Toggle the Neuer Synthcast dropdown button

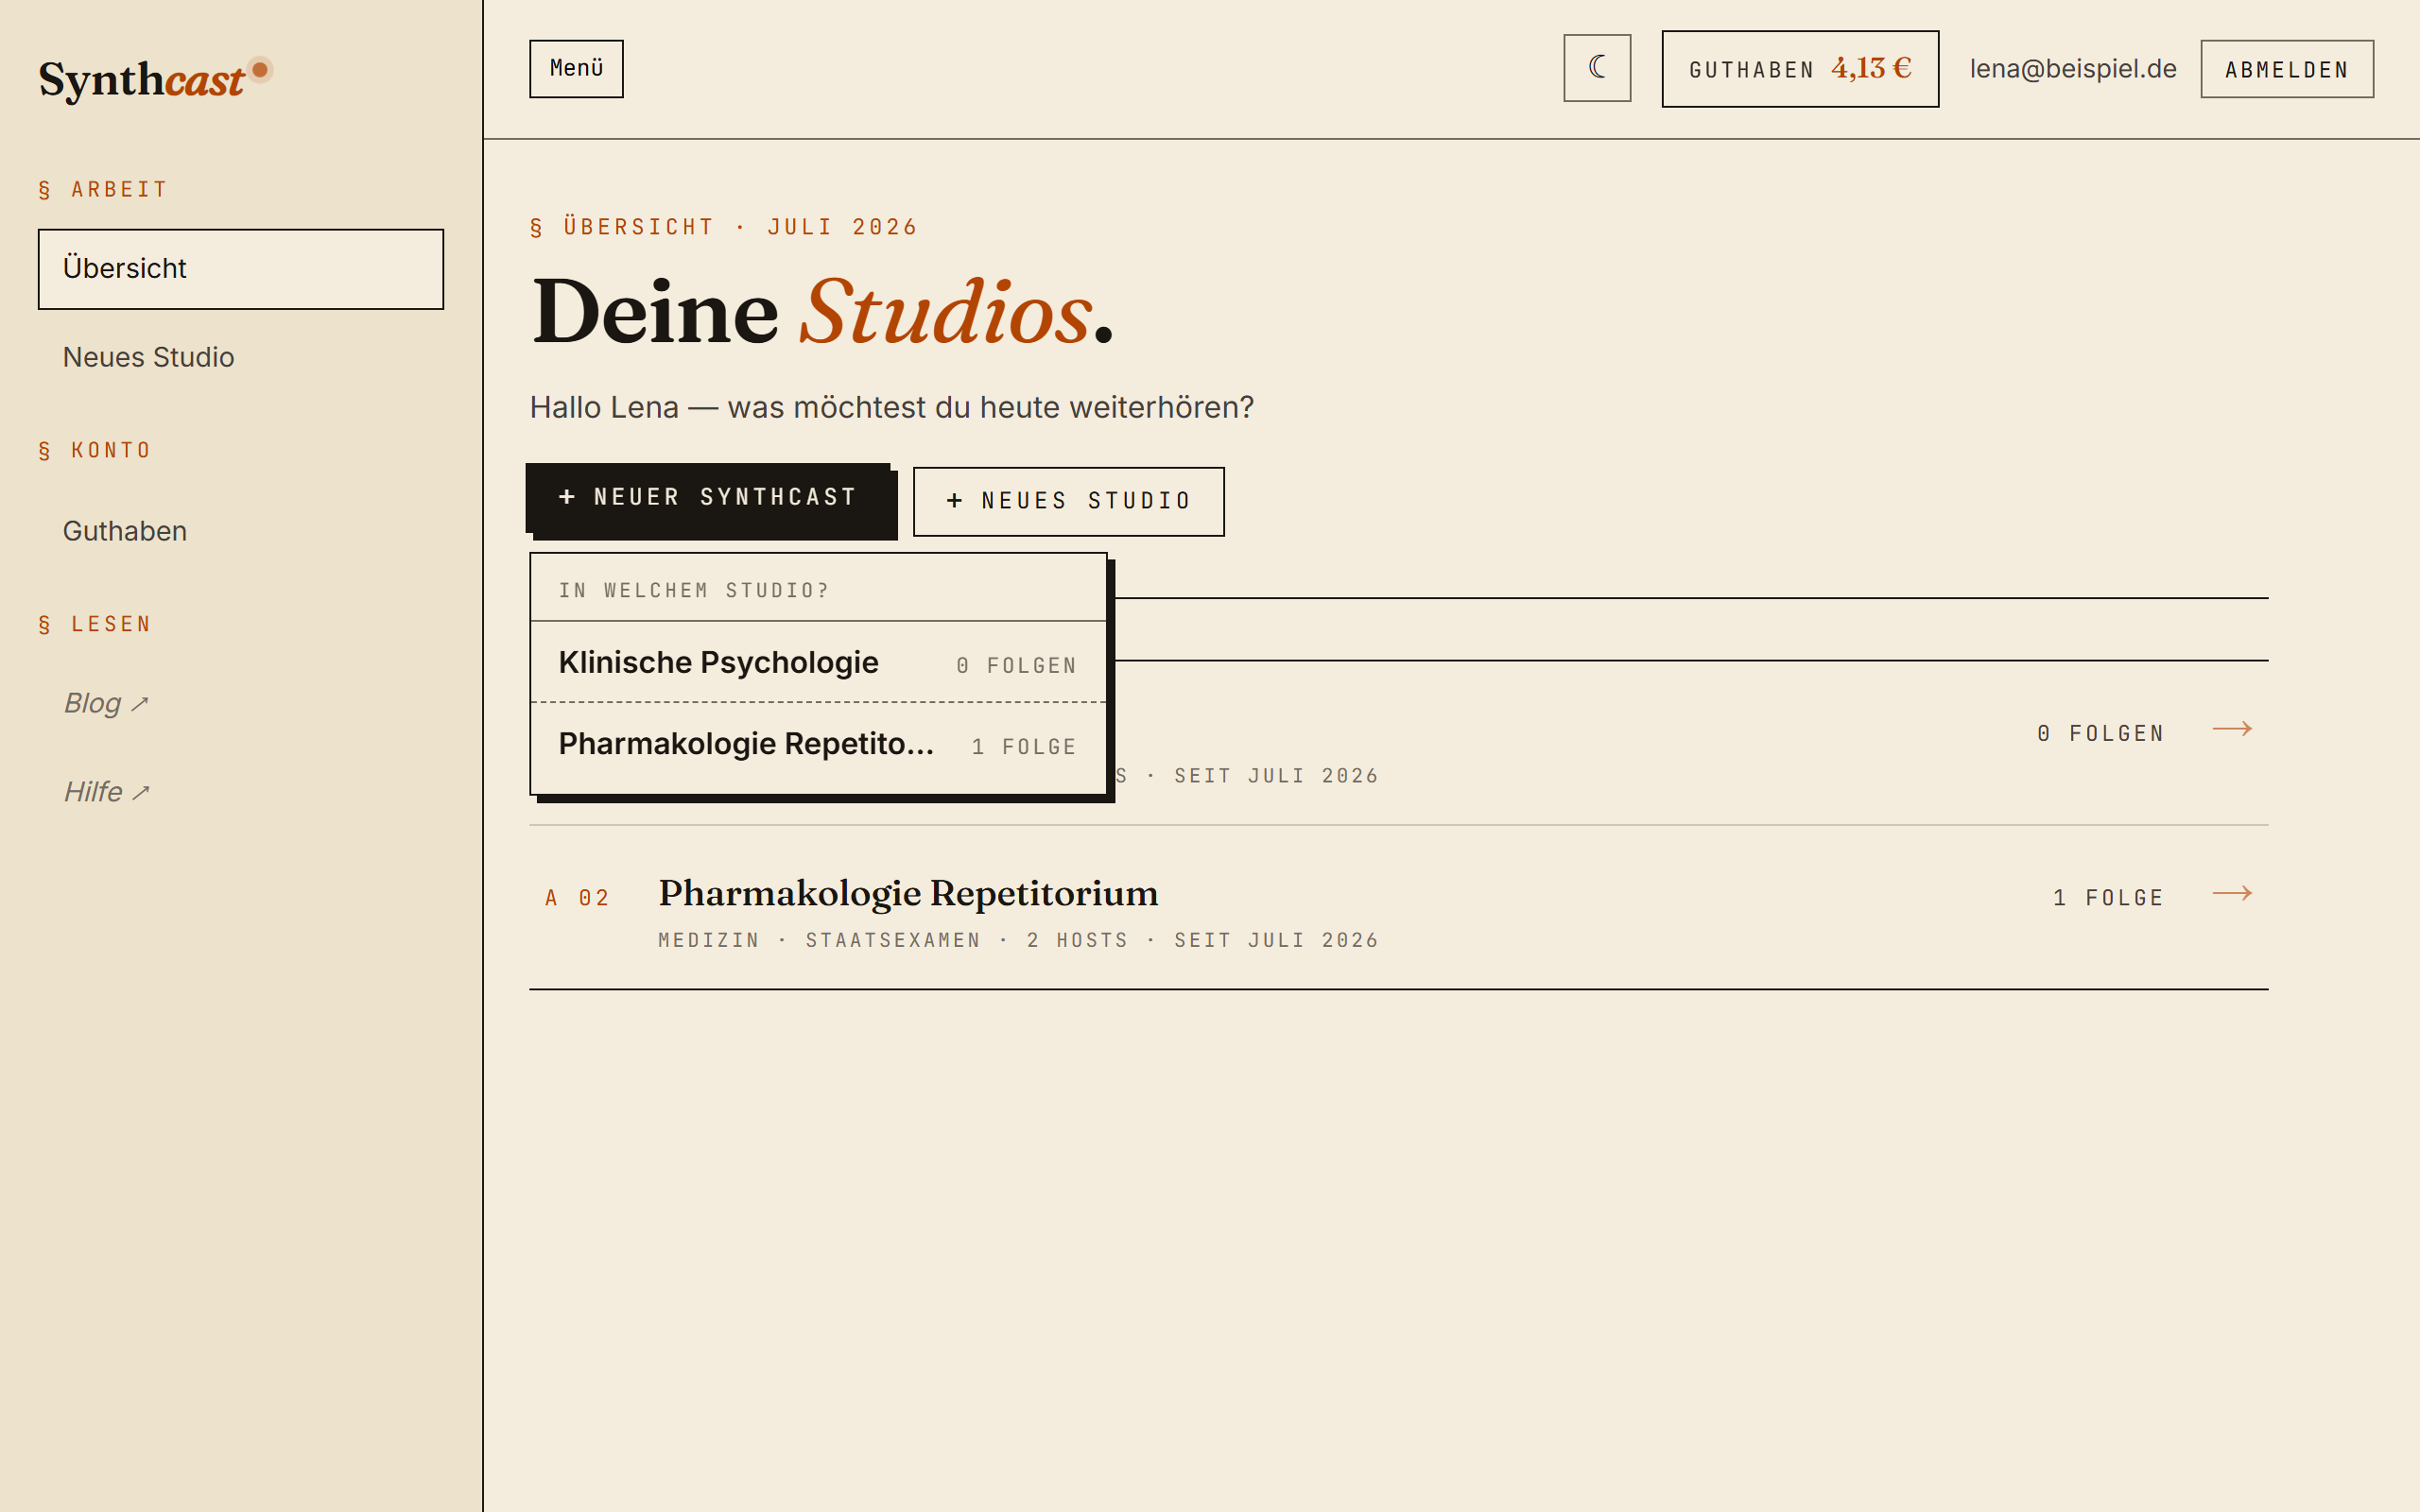pyautogui.click(x=708, y=497)
